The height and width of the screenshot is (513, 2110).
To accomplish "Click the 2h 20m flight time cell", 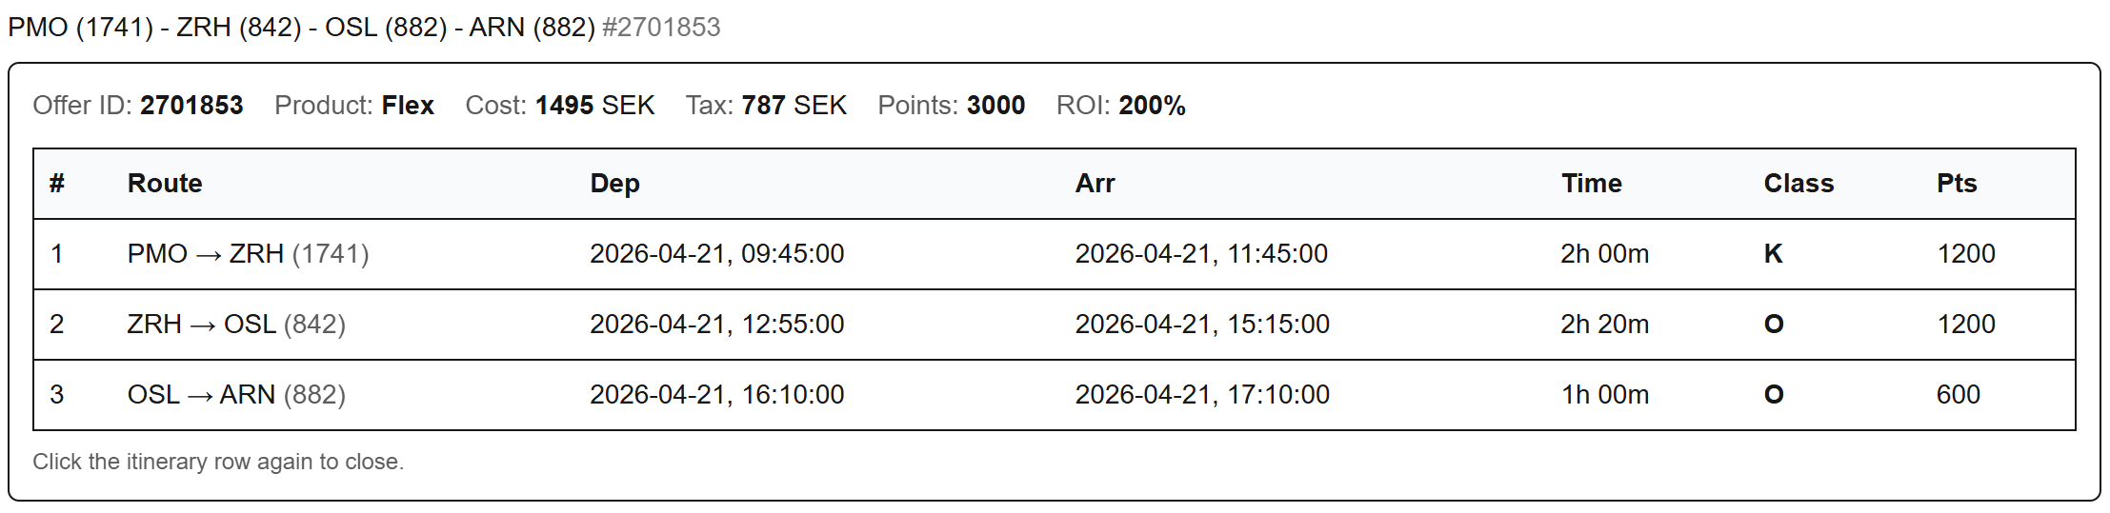I will tap(1604, 324).
